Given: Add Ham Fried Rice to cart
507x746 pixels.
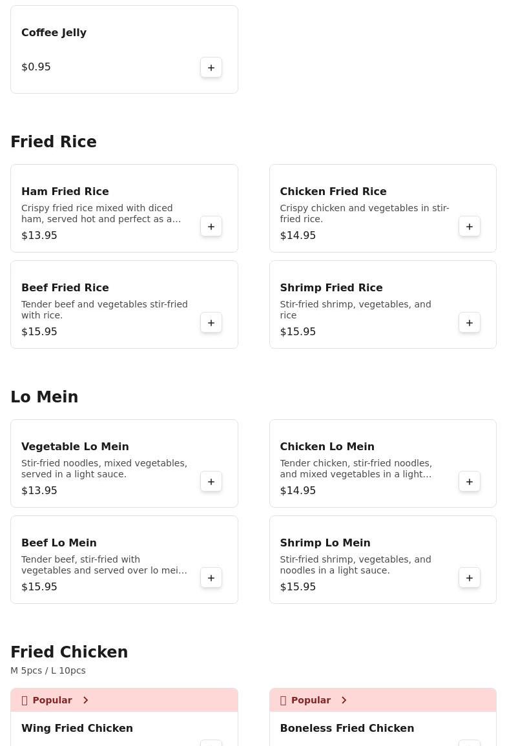Looking at the screenshot, I should click(211, 227).
